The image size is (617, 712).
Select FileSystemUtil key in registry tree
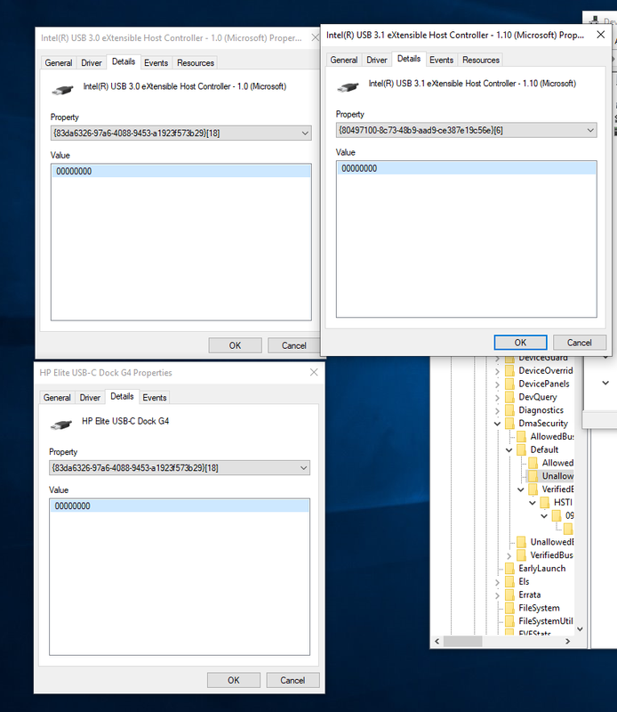point(546,620)
